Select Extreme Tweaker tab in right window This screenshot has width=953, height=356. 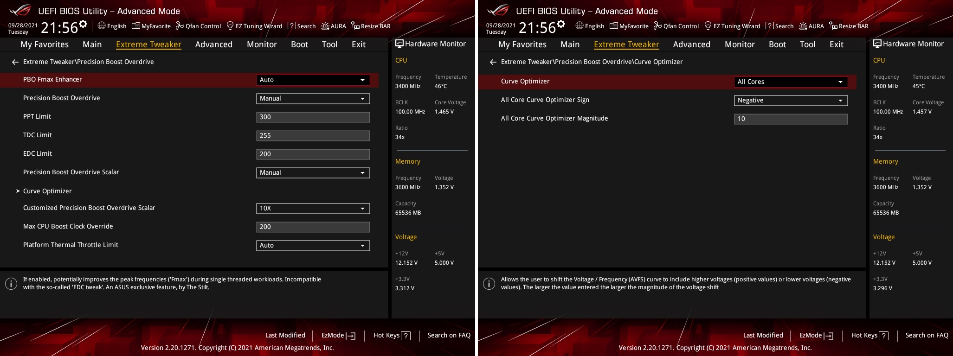pos(626,44)
